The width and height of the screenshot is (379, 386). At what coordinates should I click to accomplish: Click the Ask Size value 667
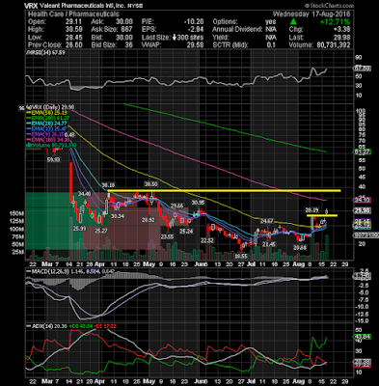126,29
